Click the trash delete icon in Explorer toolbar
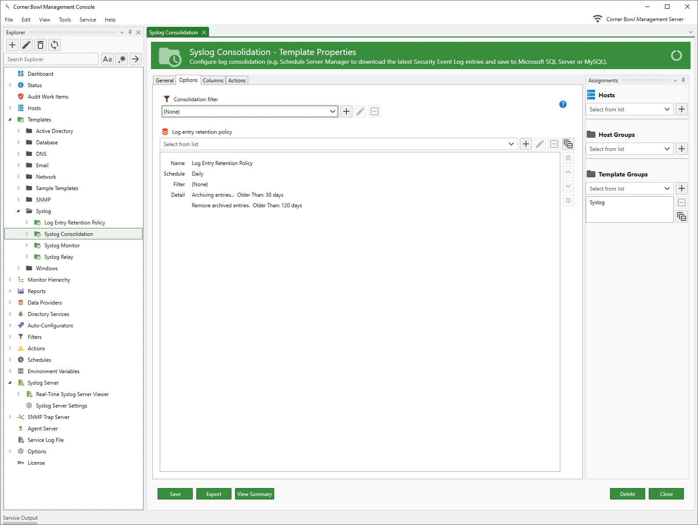Viewport: 698px width, 525px height. [x=40, y=45]
